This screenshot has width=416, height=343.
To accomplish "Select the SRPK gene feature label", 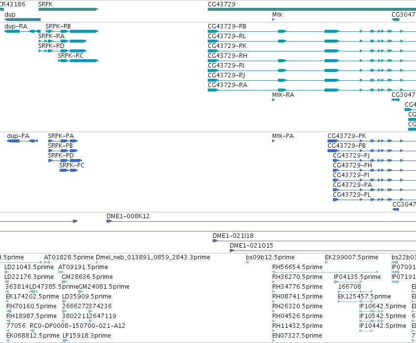I will [x=45, y=4].
